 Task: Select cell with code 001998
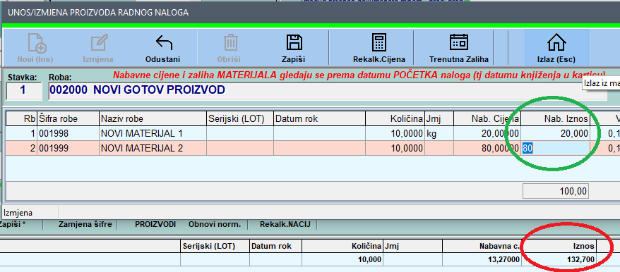point(68,133)
